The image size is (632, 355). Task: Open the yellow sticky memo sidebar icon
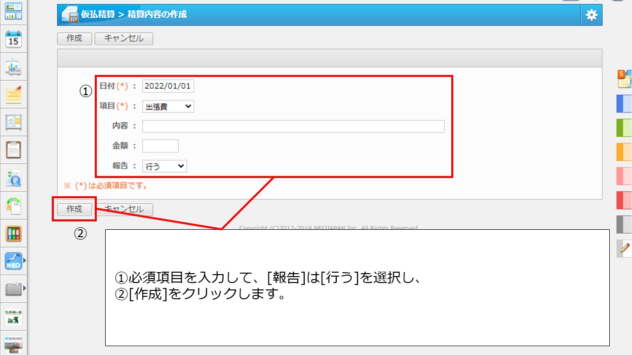tap(13, 94)
